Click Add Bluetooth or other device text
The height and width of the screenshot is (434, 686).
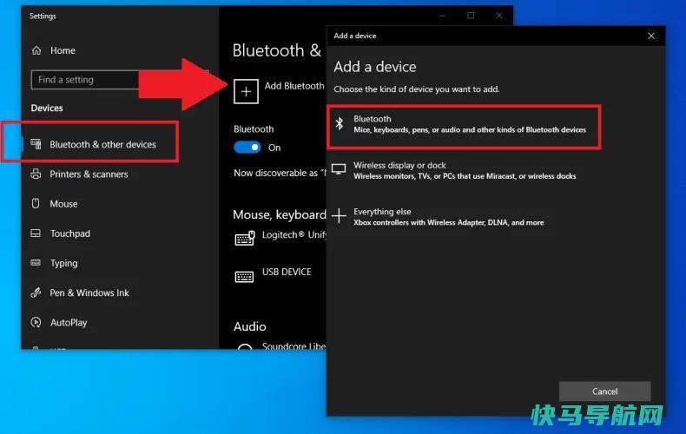point(294,86)
